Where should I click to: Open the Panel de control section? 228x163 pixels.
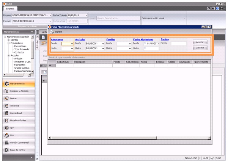(18, 150)
